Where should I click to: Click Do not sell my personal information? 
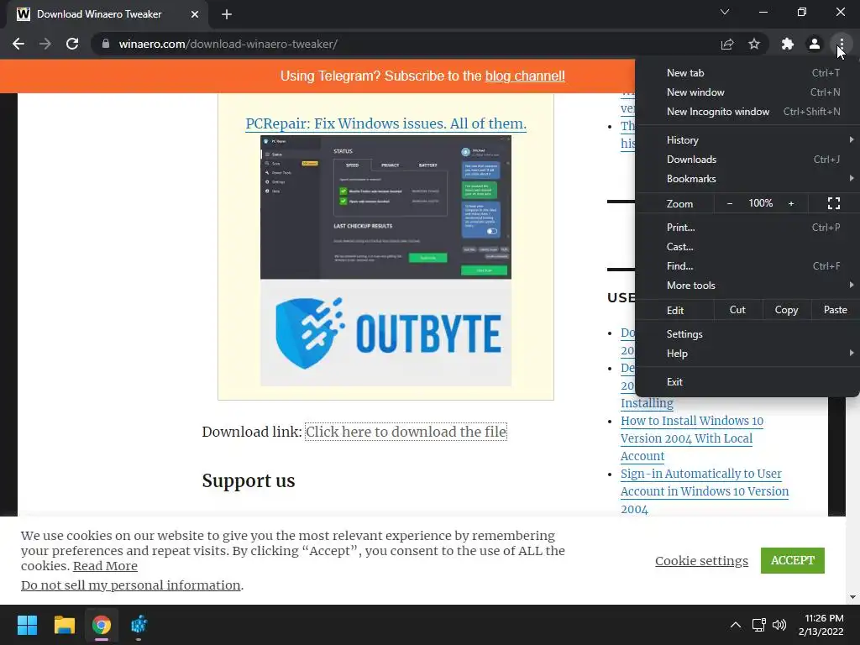(x=130, y=585)
